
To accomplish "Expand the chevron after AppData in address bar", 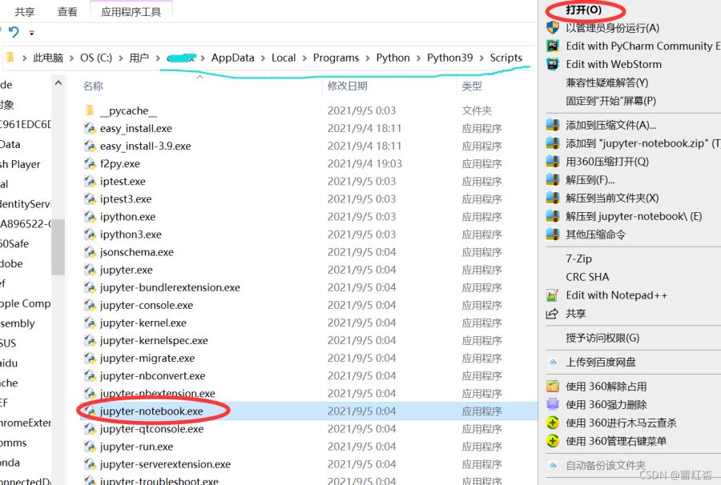I will [263, 58].
